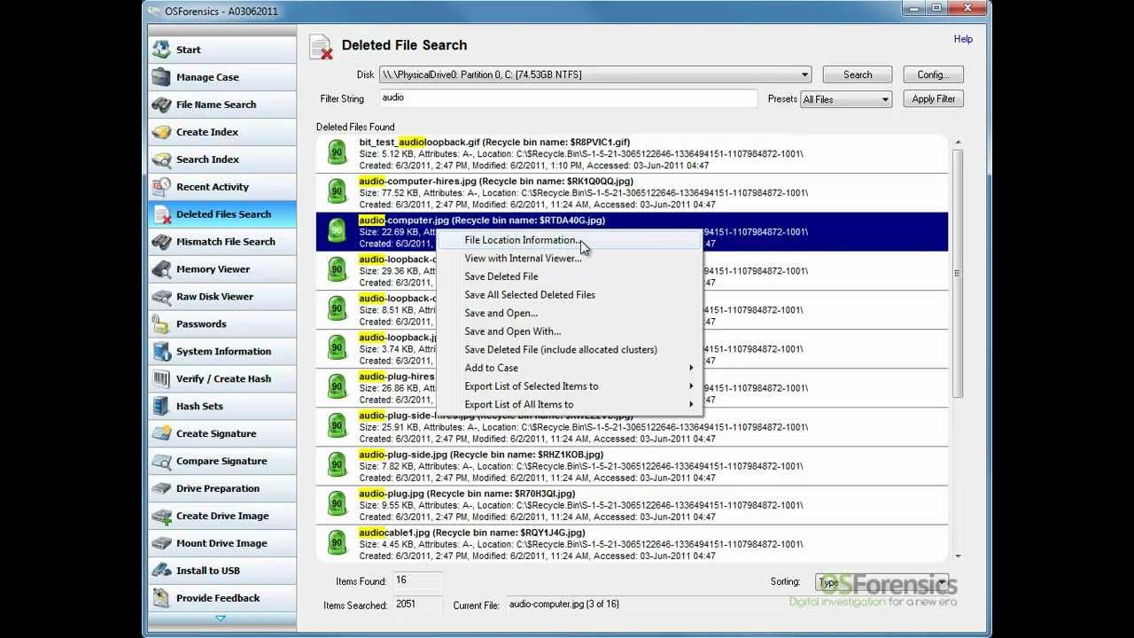Select the audio-plug.jpg result row
Screen dimensions: 1134x638
(x=632, y=505)
